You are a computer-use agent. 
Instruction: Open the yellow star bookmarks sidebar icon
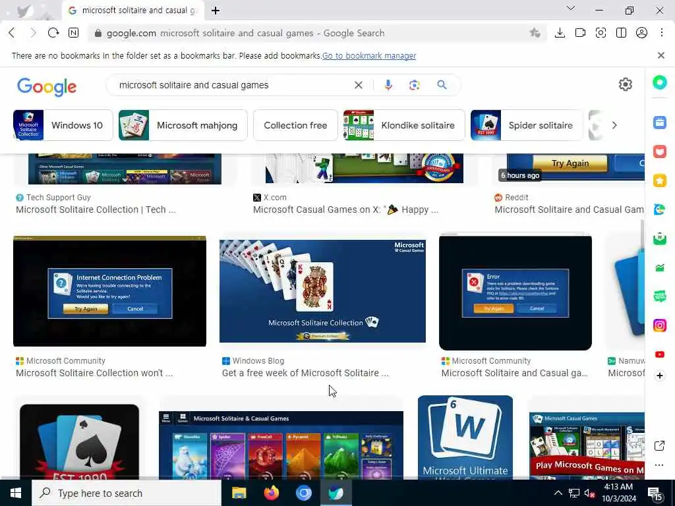tap(659, 181)
